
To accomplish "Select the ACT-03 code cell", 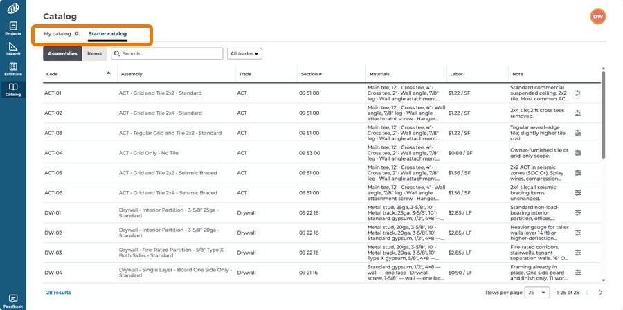I will click(x=53, y=133).
